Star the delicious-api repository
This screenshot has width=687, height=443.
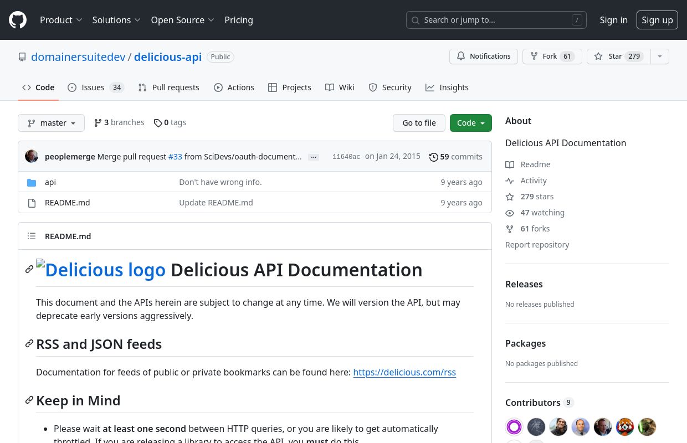[618, 56]
